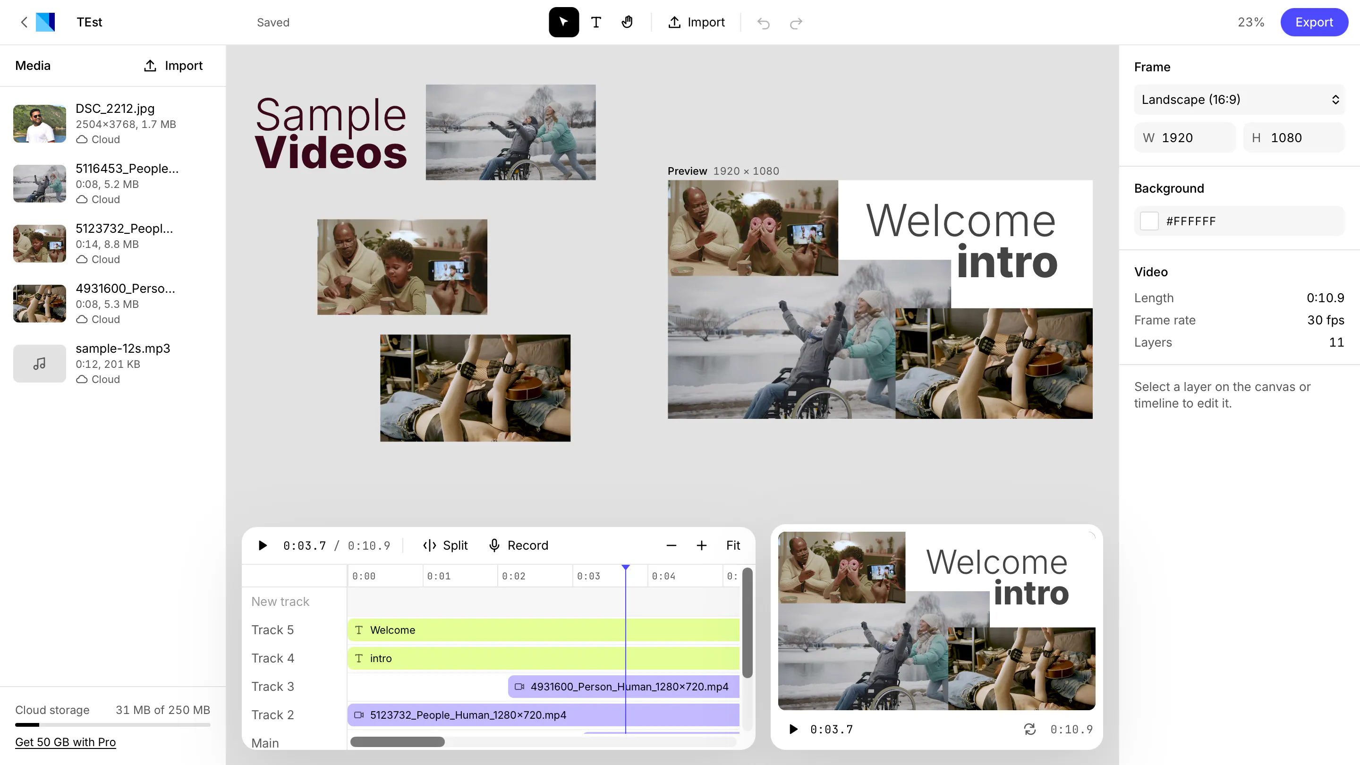The height and width of the screenshot is (765, 1360).
Task: Click the timeline vertical scrollbar
Action: tap(747, 622)
